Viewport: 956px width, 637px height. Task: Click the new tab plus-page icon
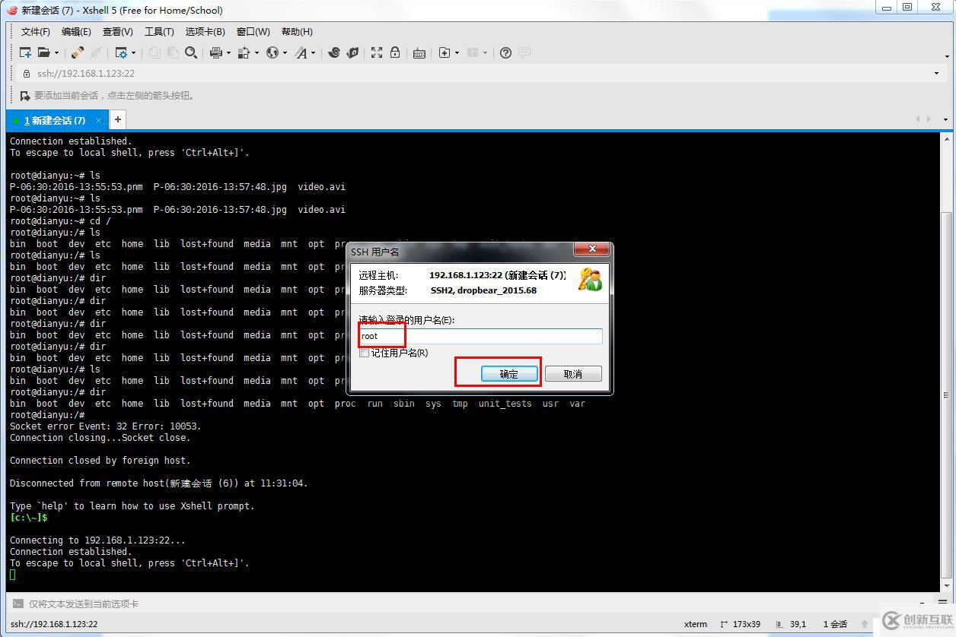coord(445,52)
